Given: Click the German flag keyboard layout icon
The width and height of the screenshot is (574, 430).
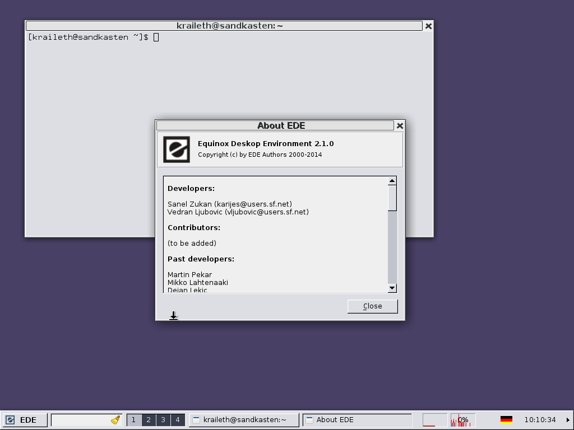Looking at the screenshot, I should tap(506, 420).
